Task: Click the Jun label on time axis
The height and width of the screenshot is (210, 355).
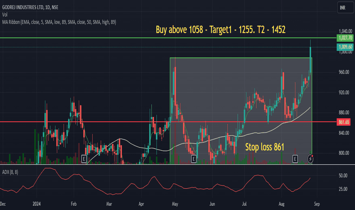Action: click(x=212, y=204)
